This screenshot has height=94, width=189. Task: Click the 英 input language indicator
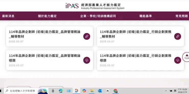click(175, 91)
